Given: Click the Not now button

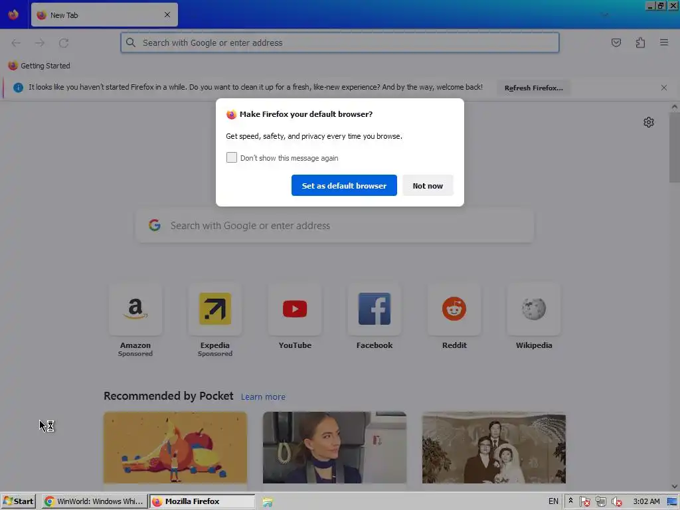Looking at the screenshot, I should (428, 185).
